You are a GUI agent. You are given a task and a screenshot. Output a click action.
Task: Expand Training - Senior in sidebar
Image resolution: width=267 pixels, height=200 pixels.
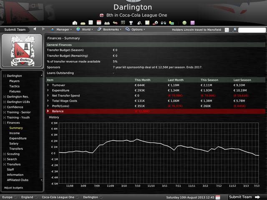[x=5, y=112]
